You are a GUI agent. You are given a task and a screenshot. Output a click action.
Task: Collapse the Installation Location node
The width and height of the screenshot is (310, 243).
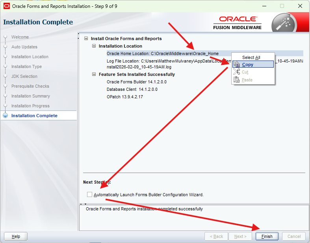pyautogui.click(x=94, y=46)
